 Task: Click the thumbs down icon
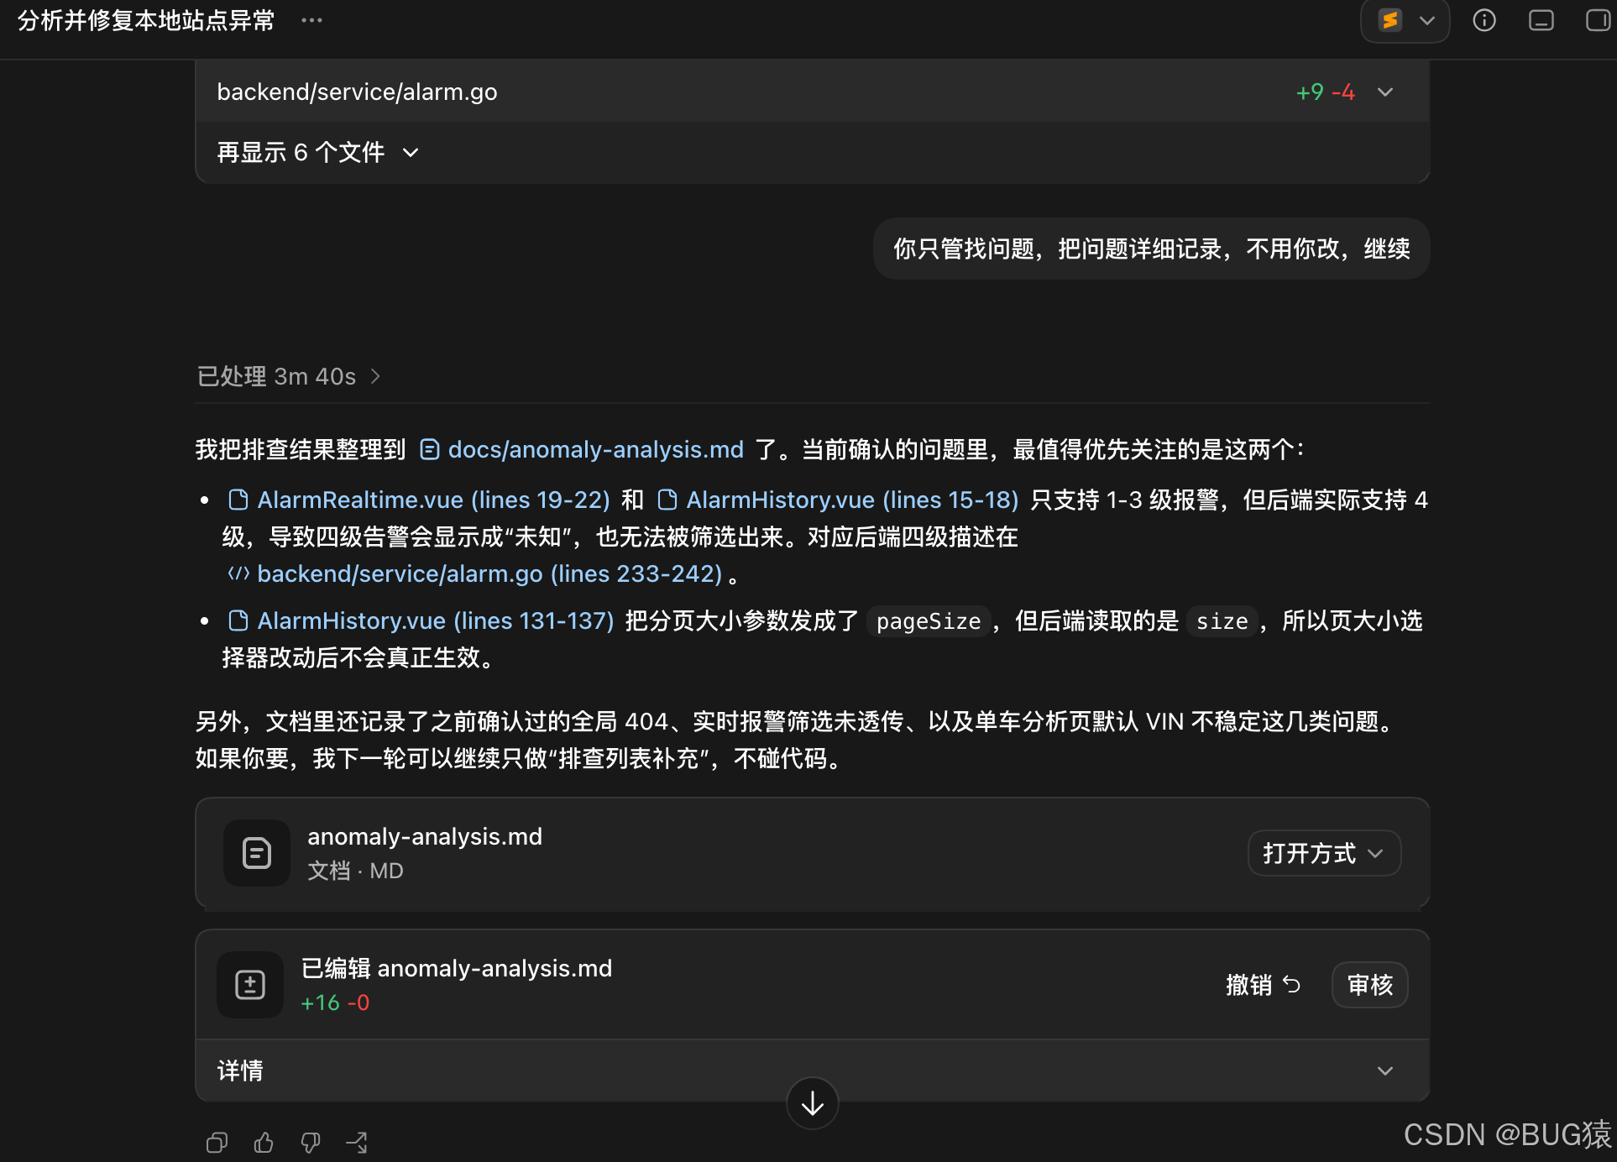(311, 1143)
